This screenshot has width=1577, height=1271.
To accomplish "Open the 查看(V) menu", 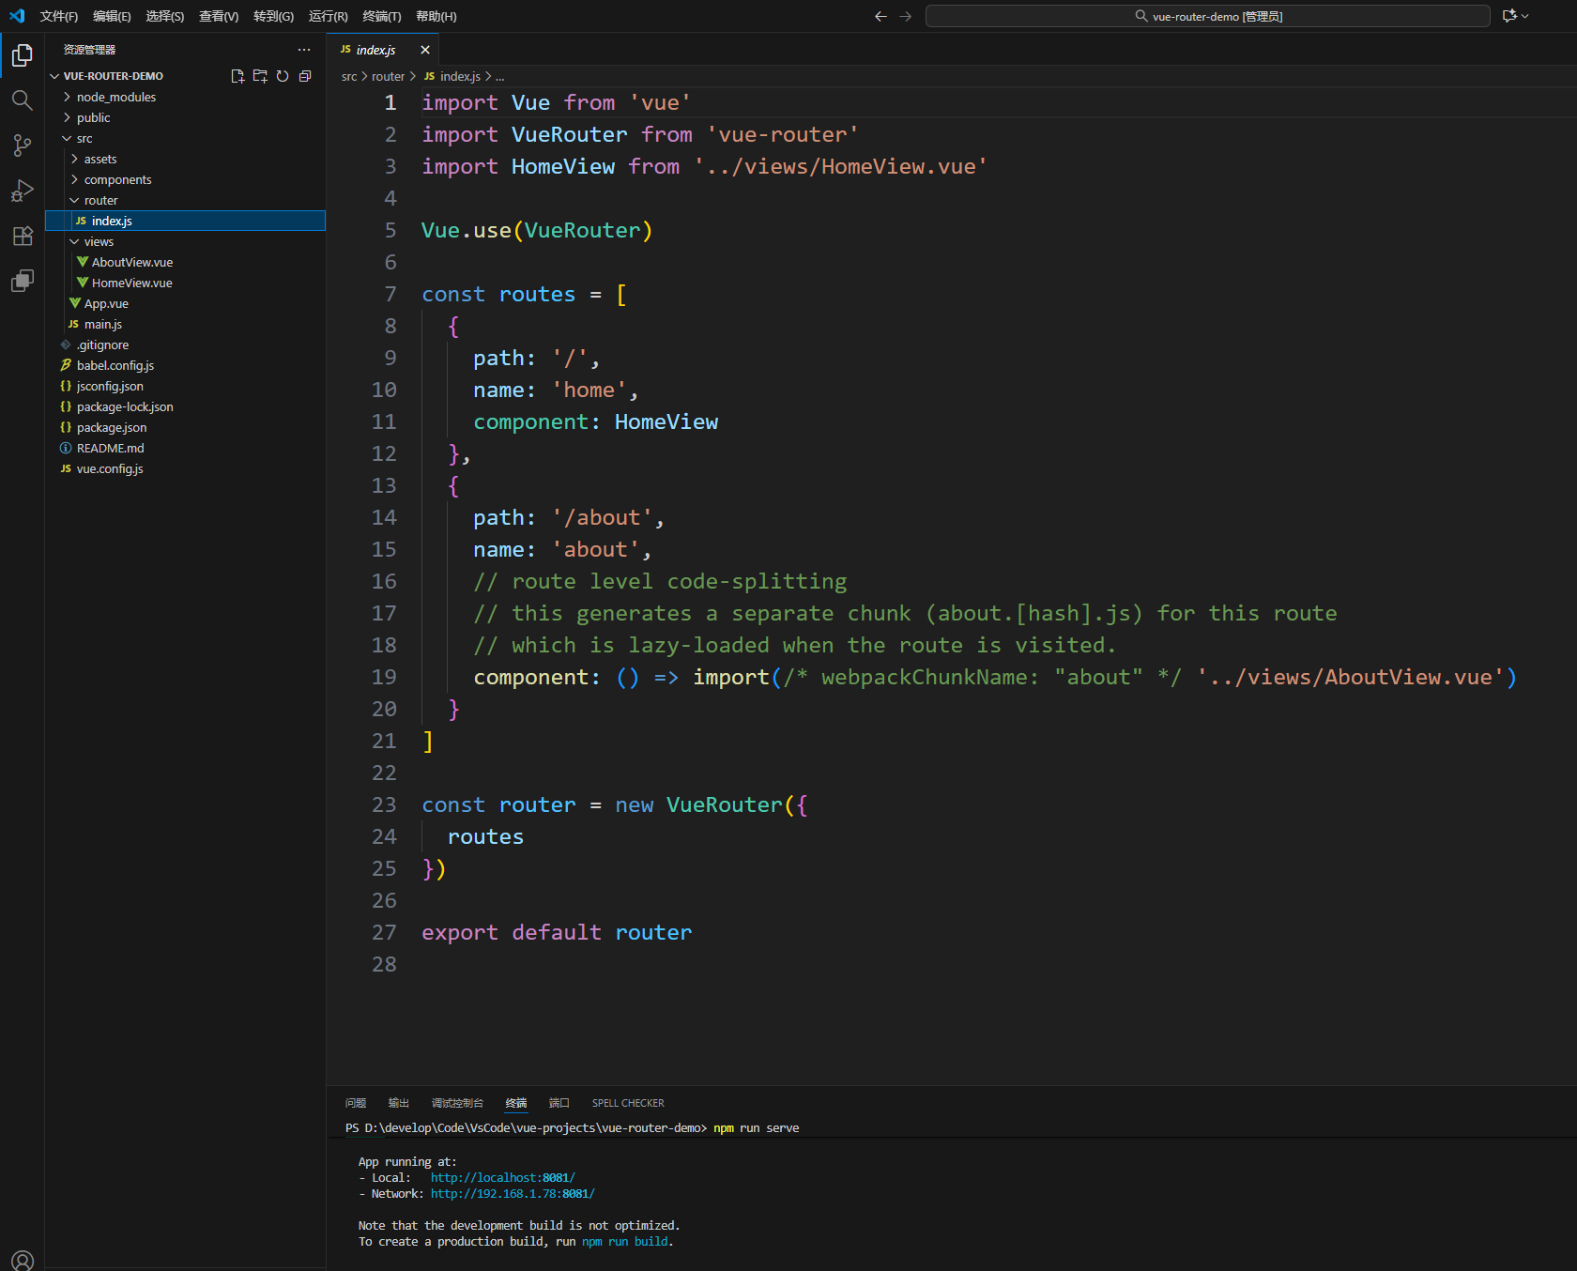I will click(x=219, y=16).
